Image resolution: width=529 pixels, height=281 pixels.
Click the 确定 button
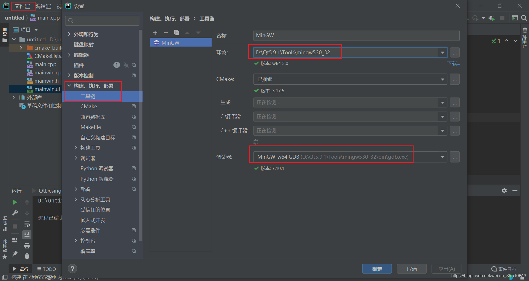[377, 269]
